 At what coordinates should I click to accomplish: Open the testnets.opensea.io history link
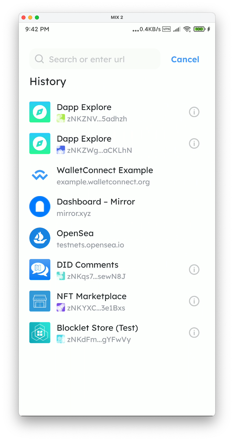90,245
